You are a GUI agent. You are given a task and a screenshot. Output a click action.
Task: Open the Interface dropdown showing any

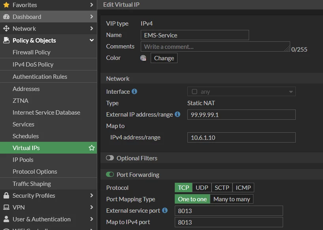(x=242, y=91)
